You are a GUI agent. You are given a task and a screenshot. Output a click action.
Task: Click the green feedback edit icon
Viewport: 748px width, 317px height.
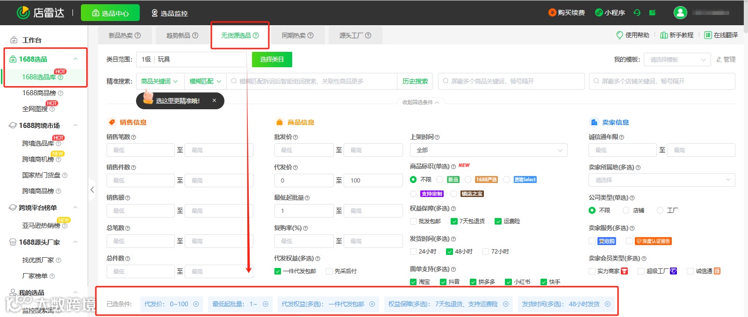pos(652,13)
